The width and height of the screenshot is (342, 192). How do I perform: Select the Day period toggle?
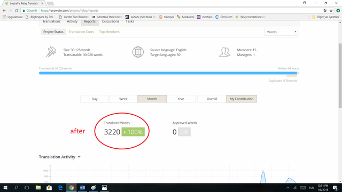point(95,99)
